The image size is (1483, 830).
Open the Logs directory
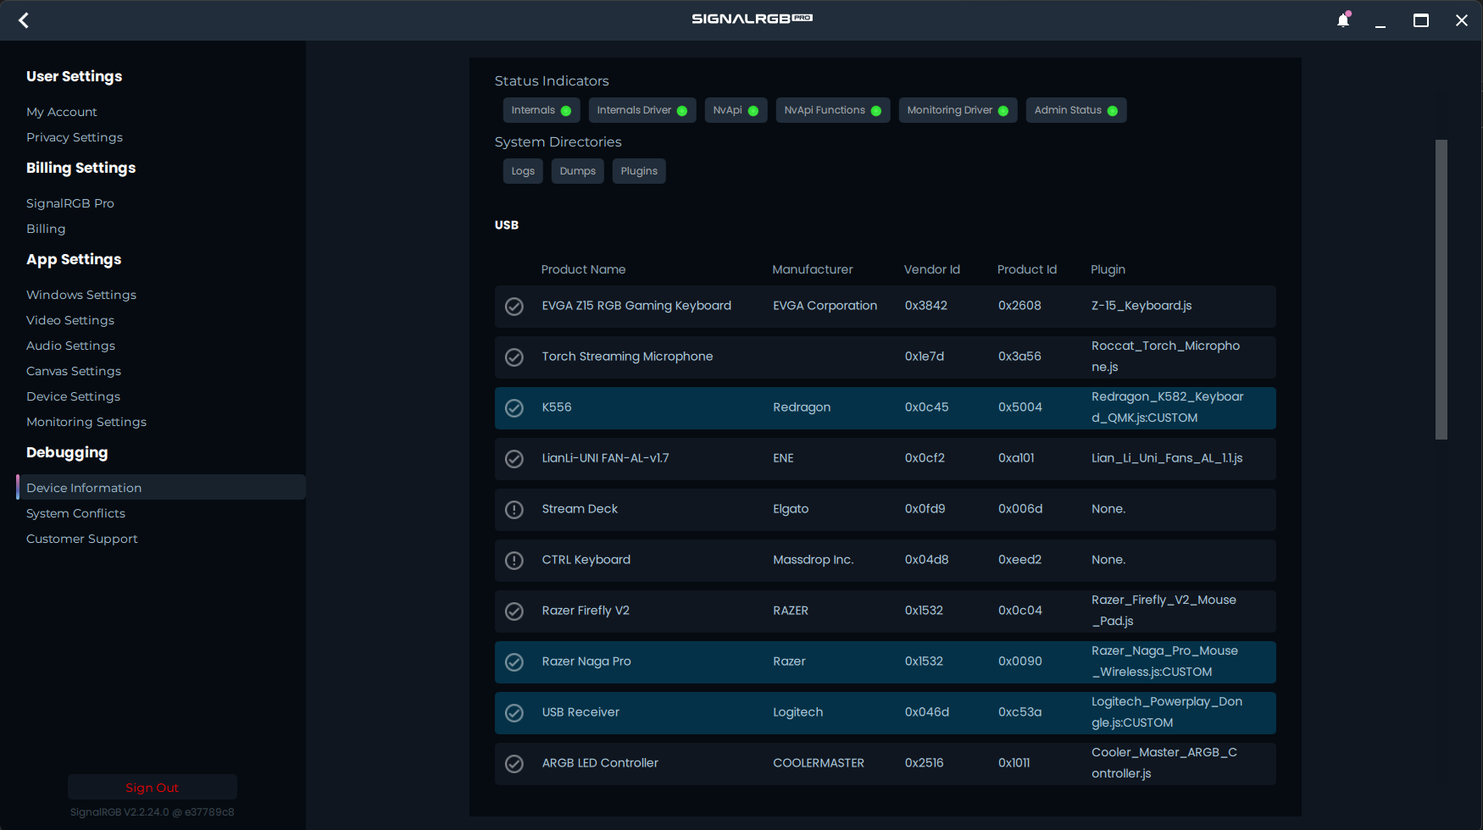tap(523, 171)
